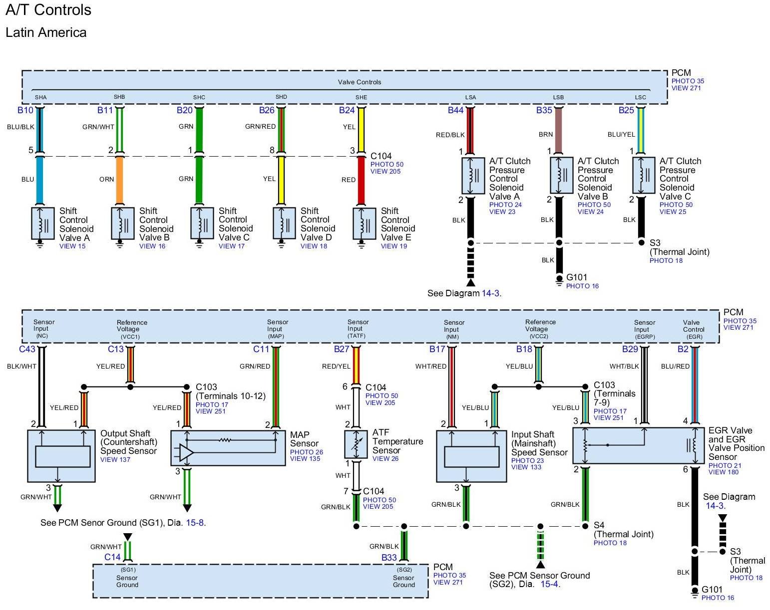Click the C43 terminal label under Sensor Input NC
Viewport: 770px width, 610px height.
tap(27, 349)
